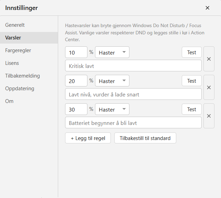Remove the Batteriet begynner rule
Viewport: 221px width, 198px height.
point(209,116)
